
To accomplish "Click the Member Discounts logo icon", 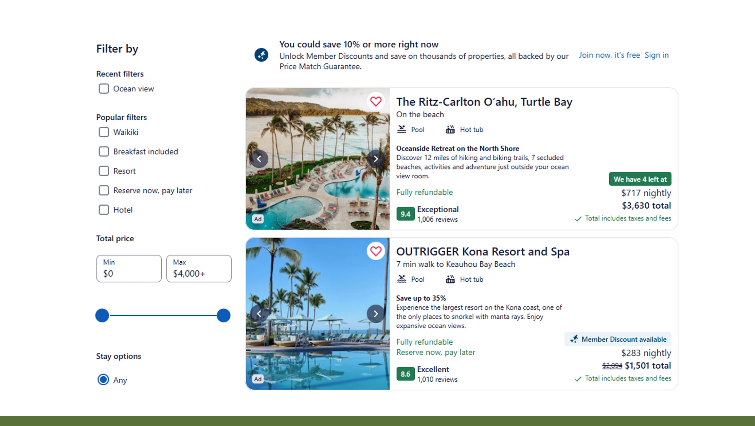I will [261, 55].
